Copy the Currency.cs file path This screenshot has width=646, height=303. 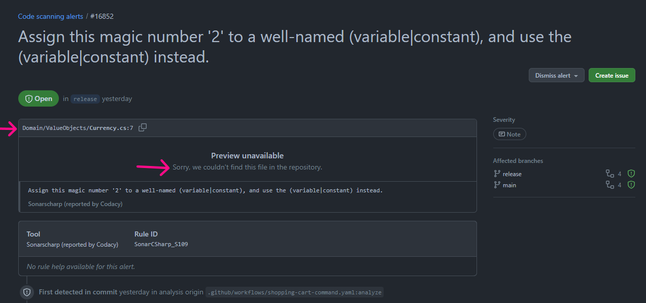143,127
